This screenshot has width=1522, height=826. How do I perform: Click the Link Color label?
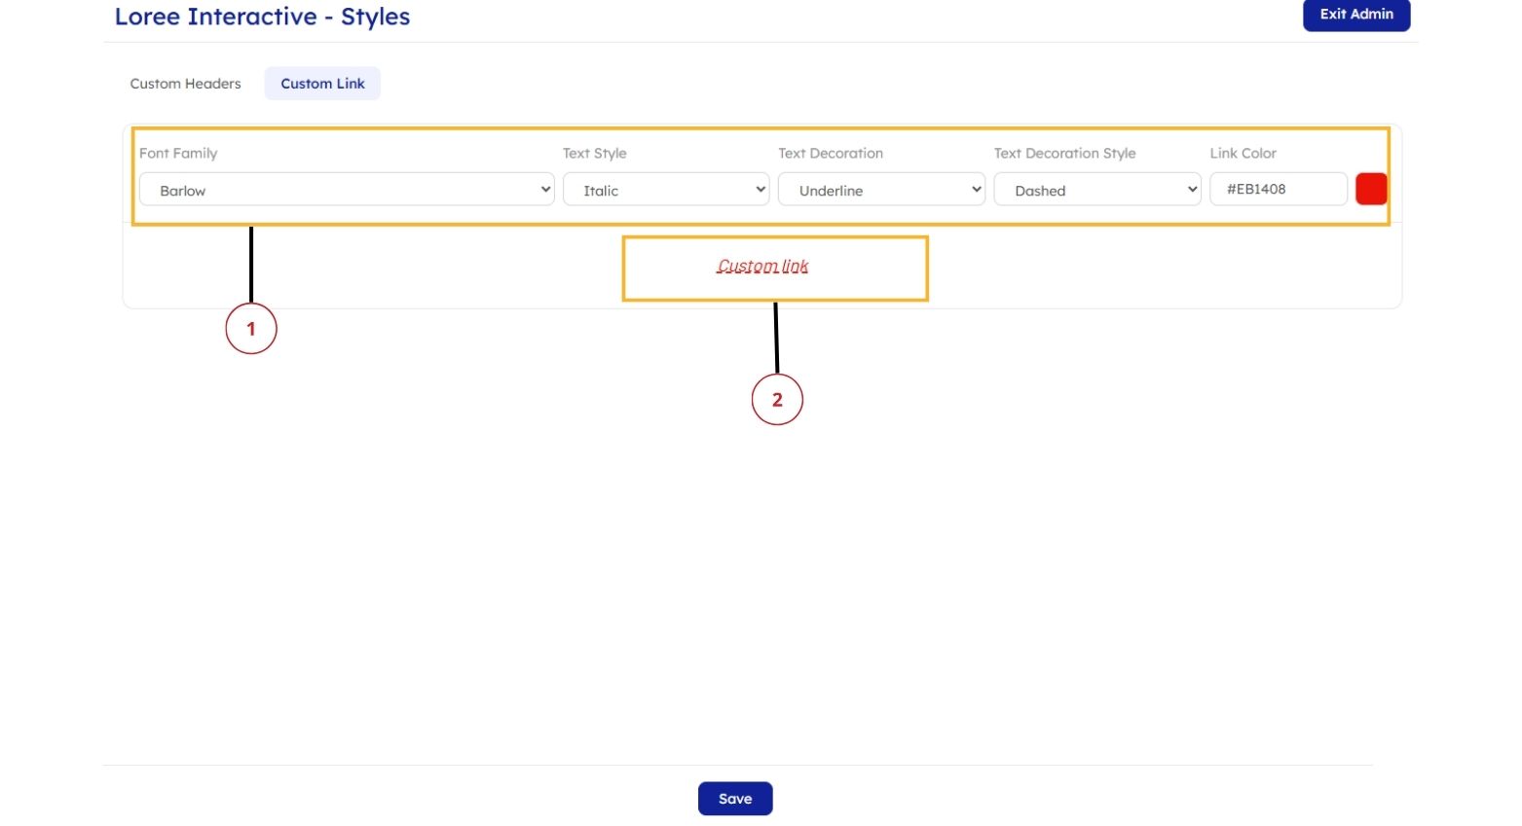pyautogui.click(x=1243, y=154)
